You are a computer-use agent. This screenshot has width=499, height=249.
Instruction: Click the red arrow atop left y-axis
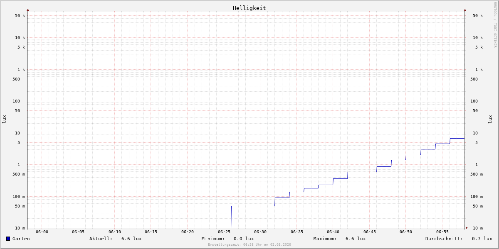click(28, 10)
